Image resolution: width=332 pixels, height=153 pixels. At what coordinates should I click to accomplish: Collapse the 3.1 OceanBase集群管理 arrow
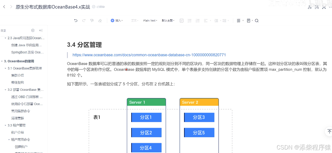coord(5,68)
